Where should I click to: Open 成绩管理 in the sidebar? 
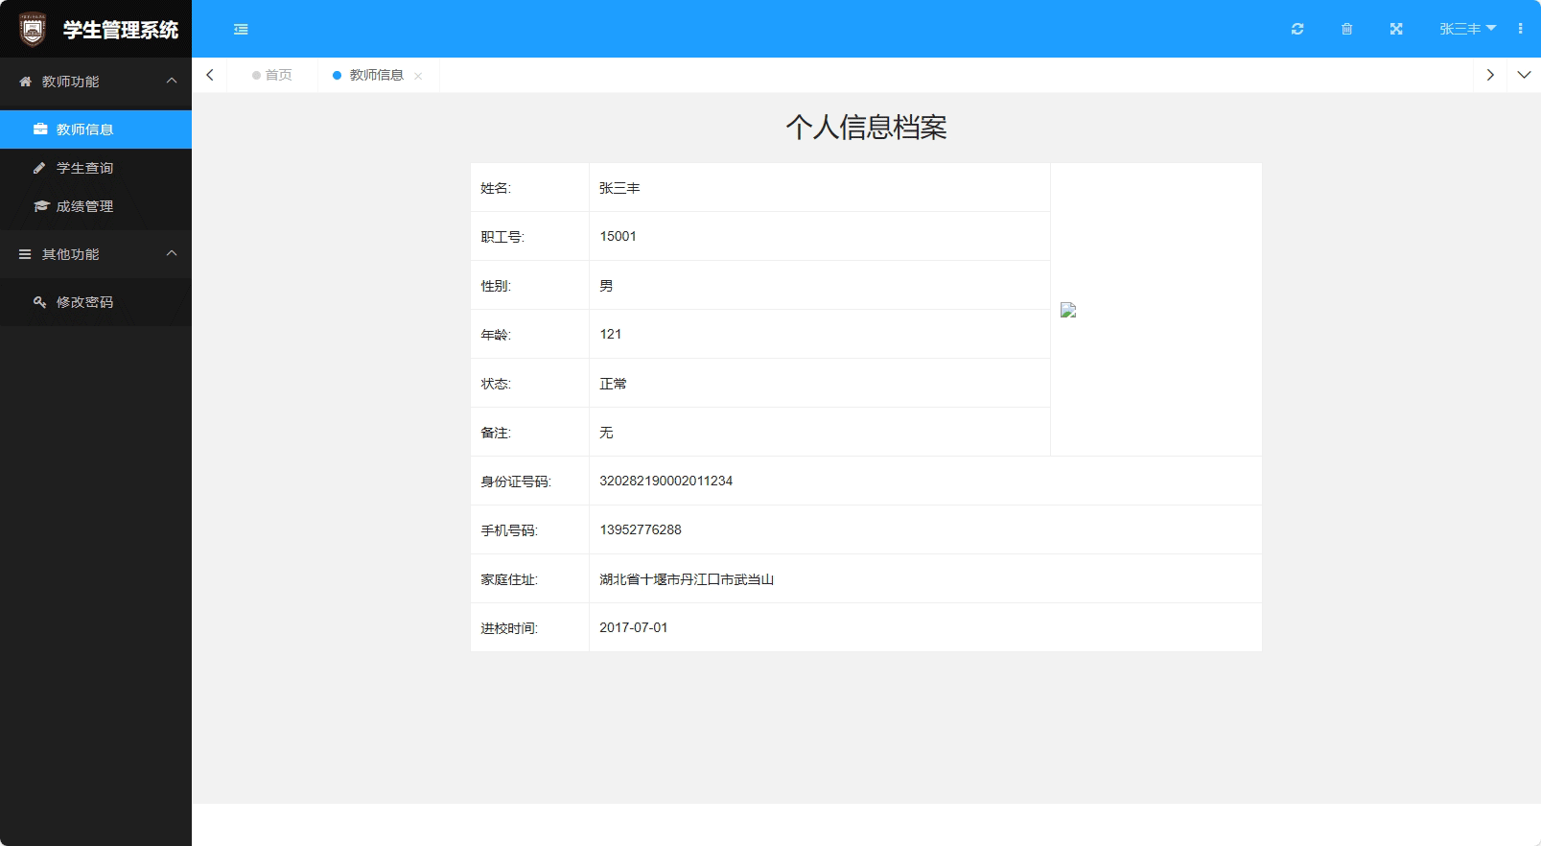coord(96,206)
